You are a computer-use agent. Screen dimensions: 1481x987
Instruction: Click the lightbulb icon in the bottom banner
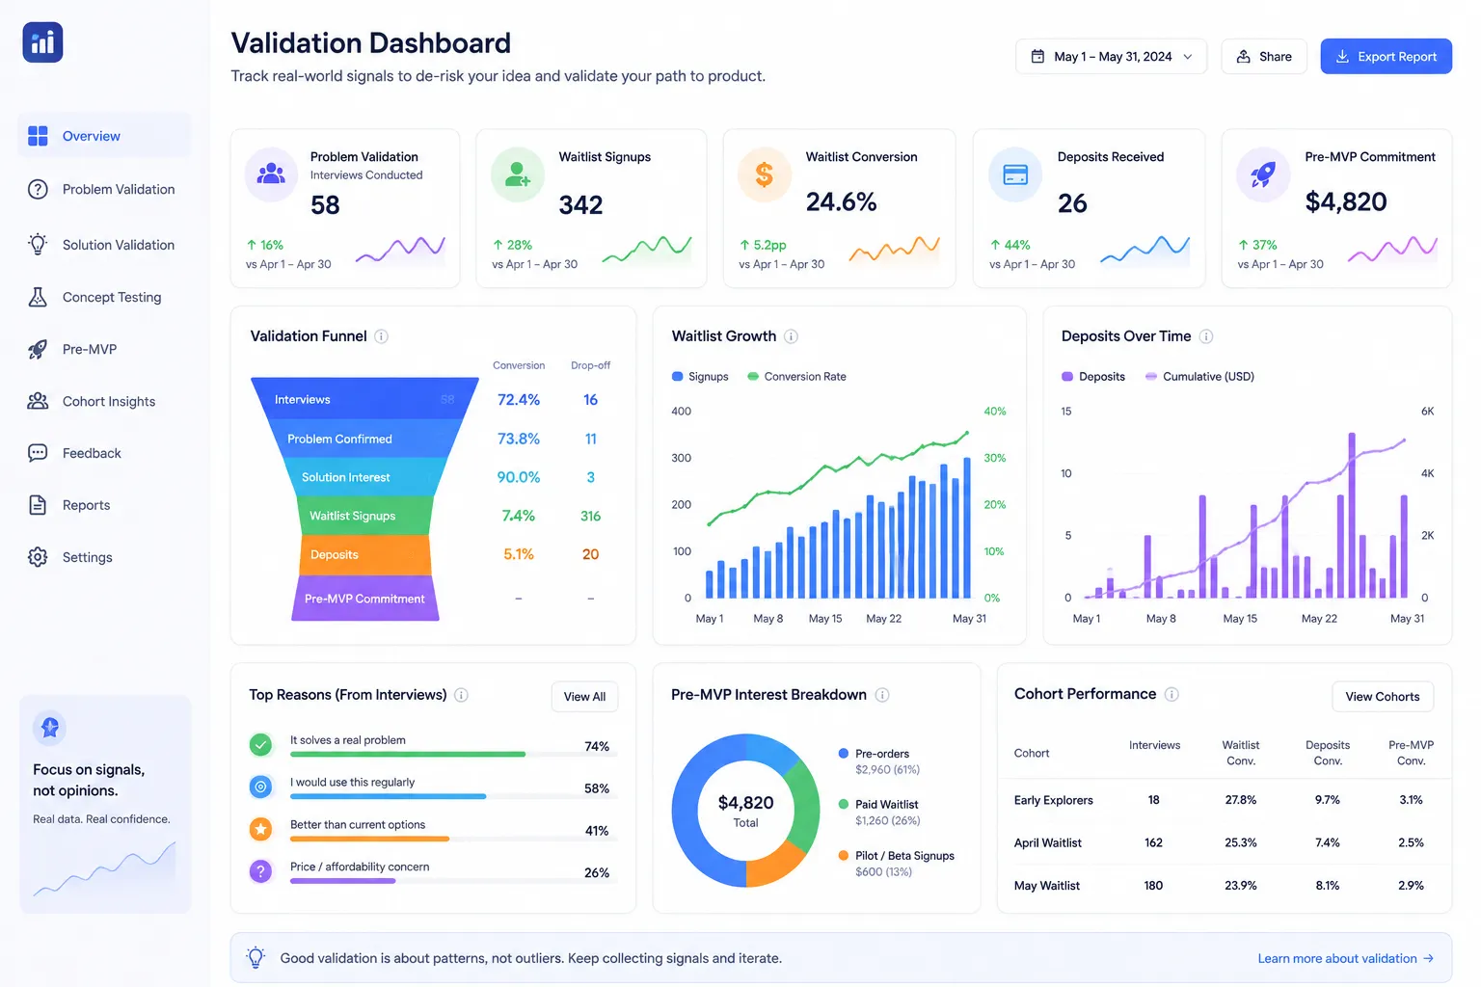pyautogui.click(x=256, y=957)
